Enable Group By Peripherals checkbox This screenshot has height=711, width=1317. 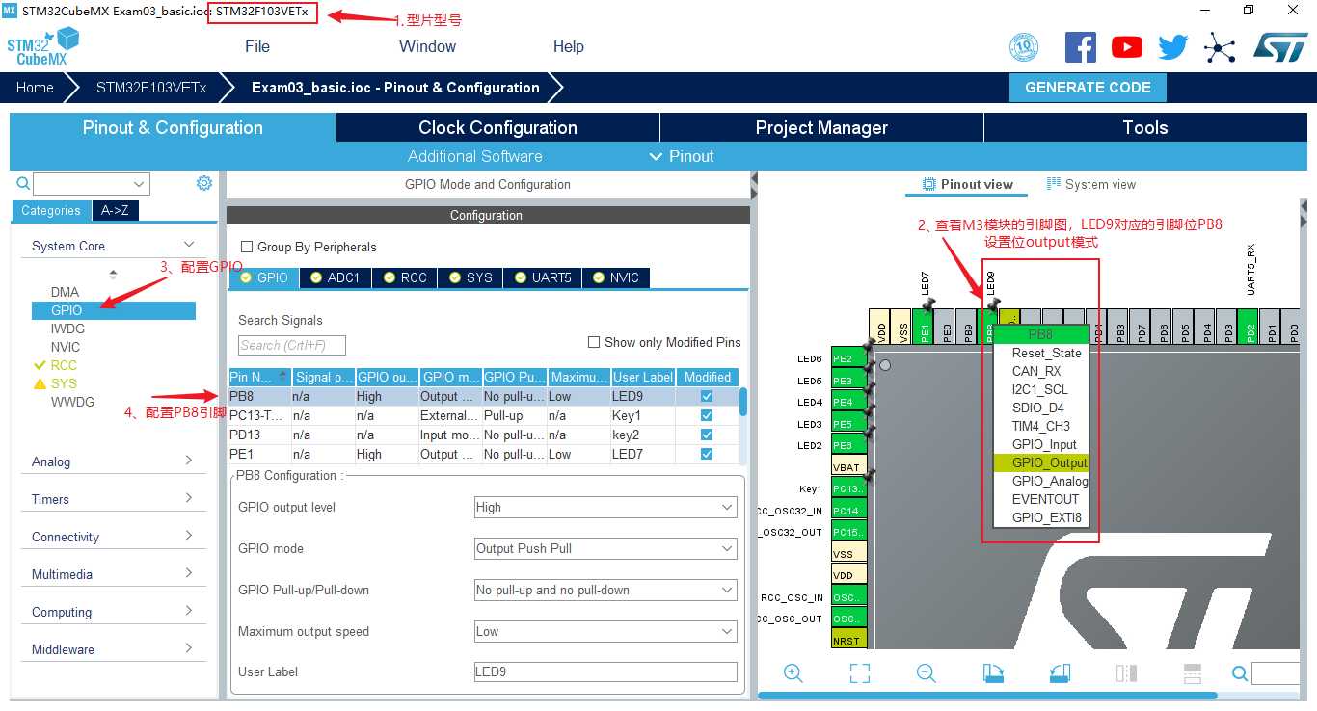click(247, 247)
